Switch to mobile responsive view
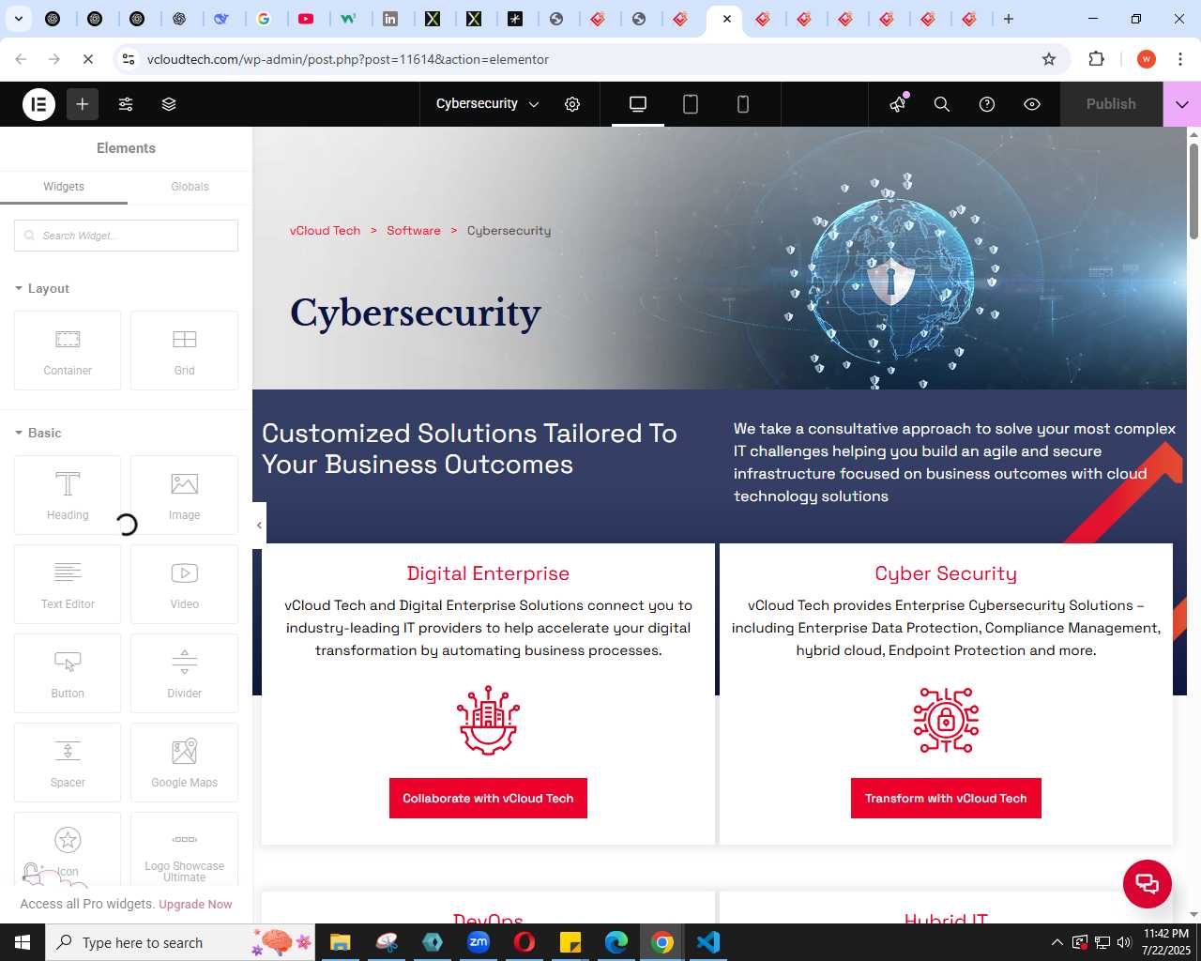 coord(743,104)
